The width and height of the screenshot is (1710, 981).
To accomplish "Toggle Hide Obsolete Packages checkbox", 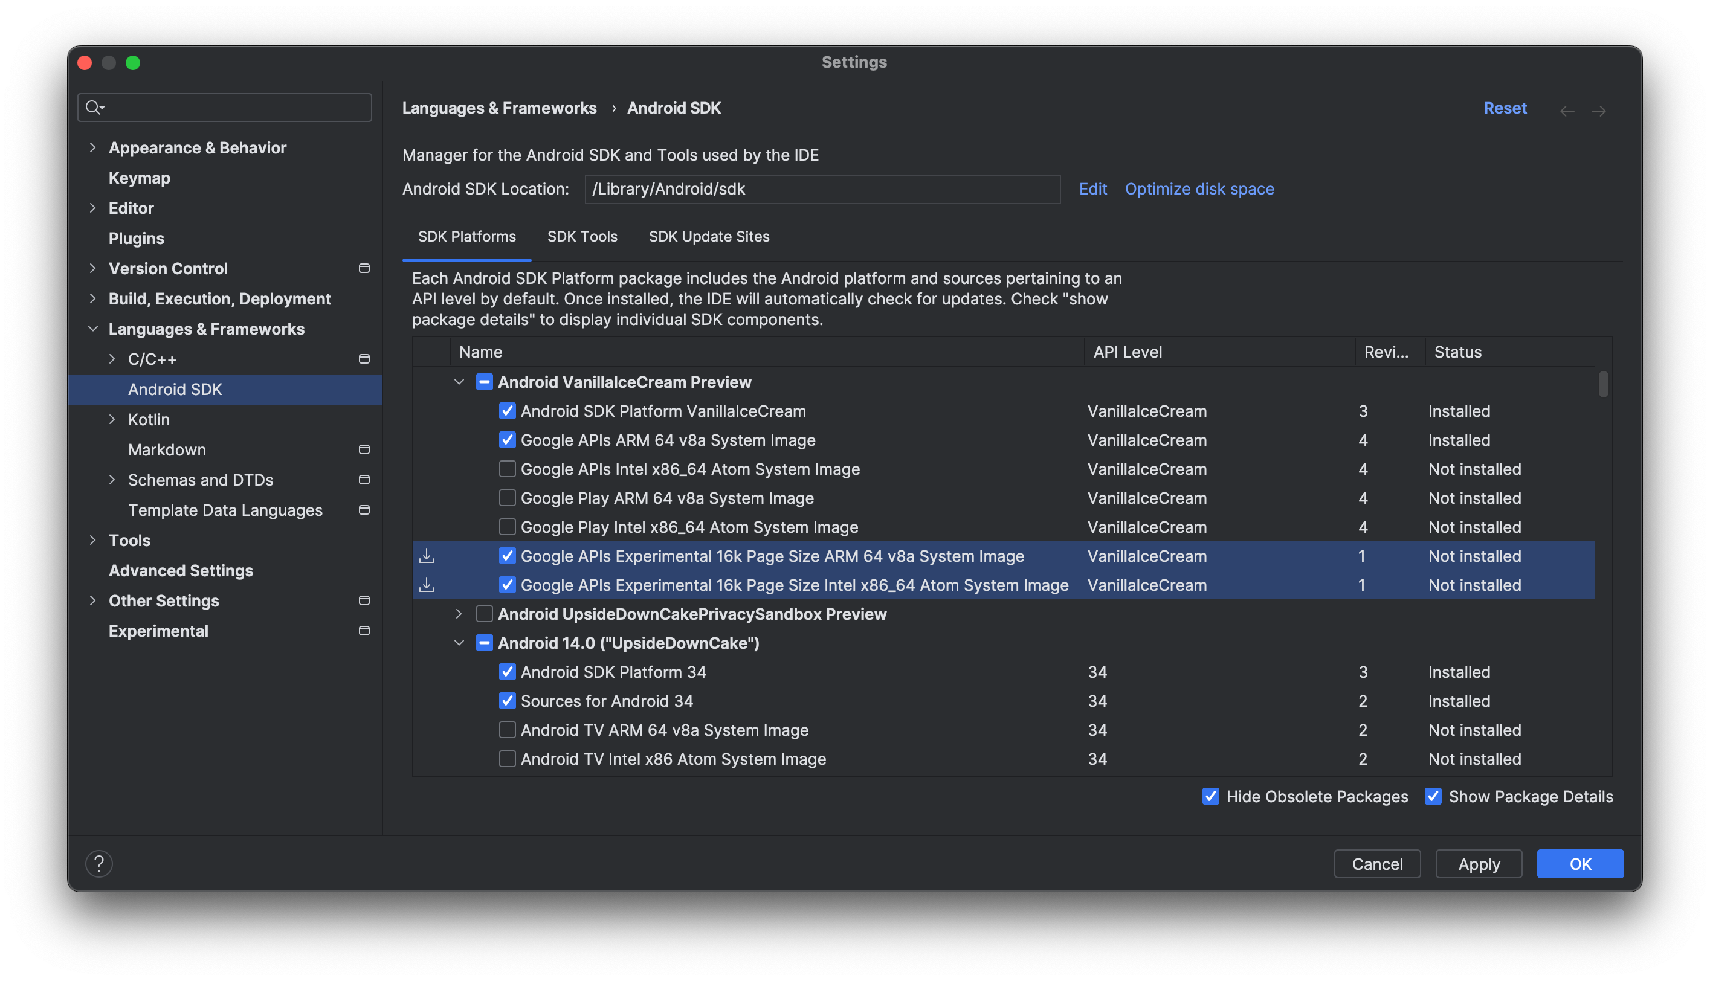I will 1211,796.
